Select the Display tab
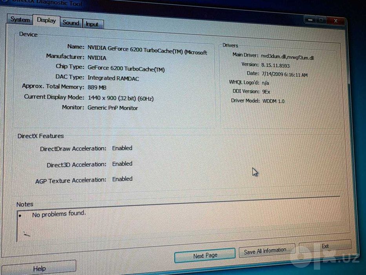The width and height of the screenshot is (366, 275). pos(46,20)
